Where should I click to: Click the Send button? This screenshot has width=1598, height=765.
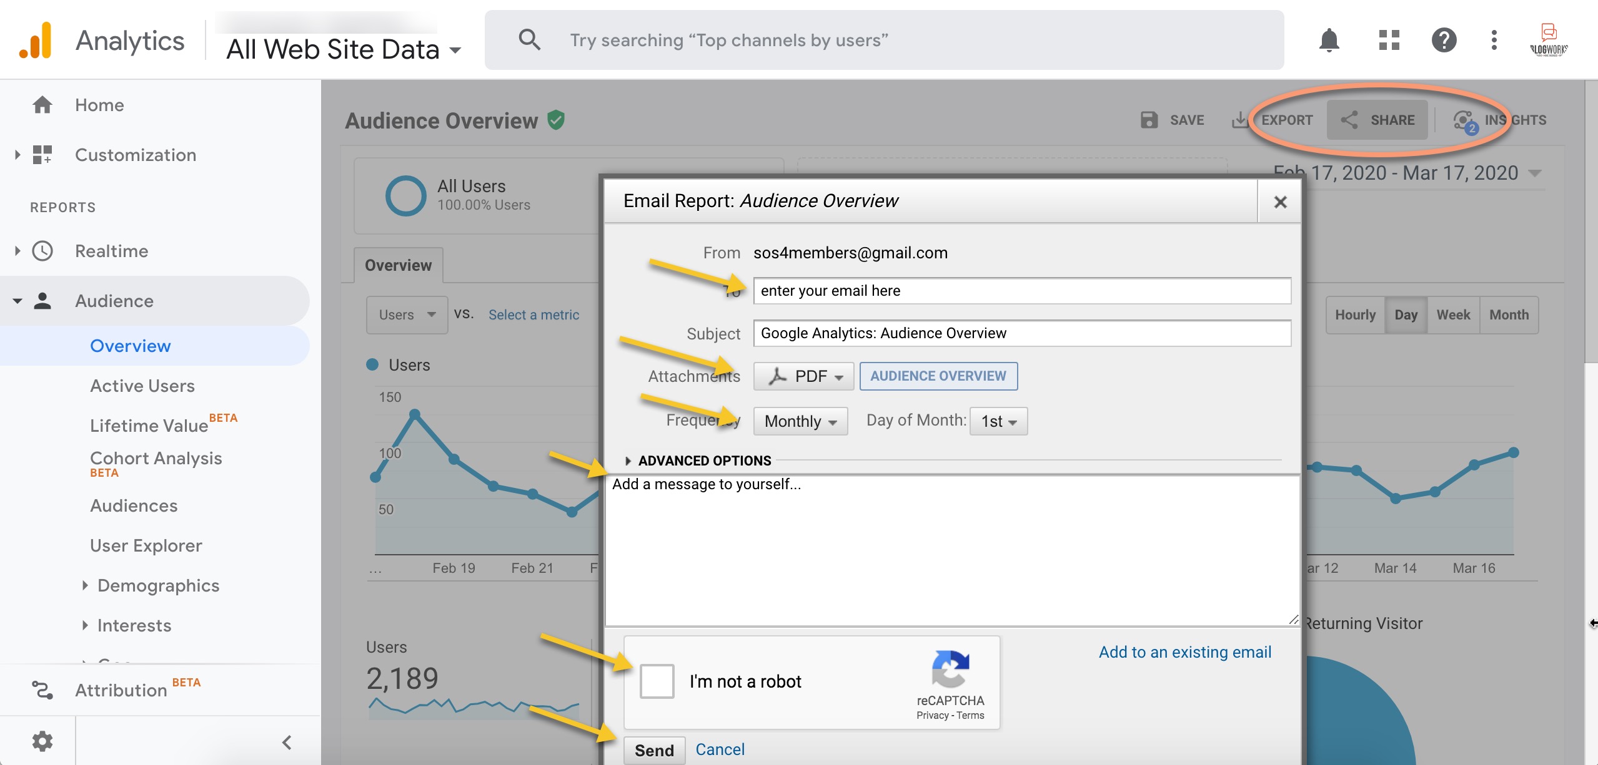[x=653, y=750]
